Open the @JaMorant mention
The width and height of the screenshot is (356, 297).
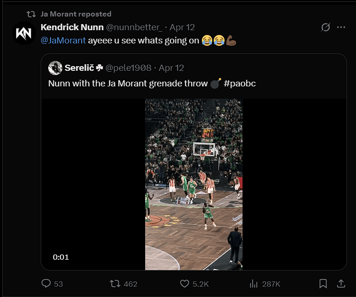click(63, 41)
